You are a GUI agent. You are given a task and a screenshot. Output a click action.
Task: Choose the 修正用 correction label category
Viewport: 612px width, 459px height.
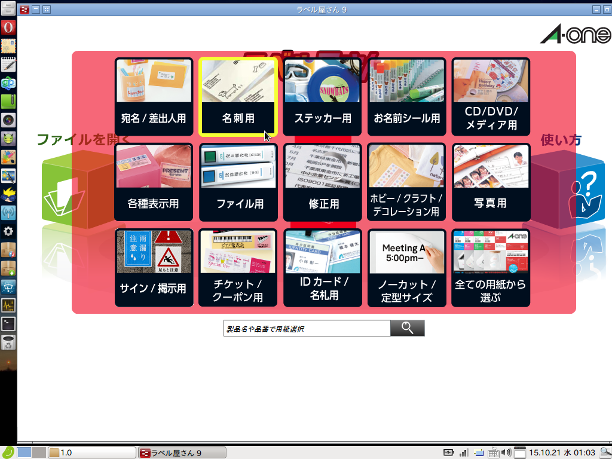pyautogui.click(x=322, y=182)
